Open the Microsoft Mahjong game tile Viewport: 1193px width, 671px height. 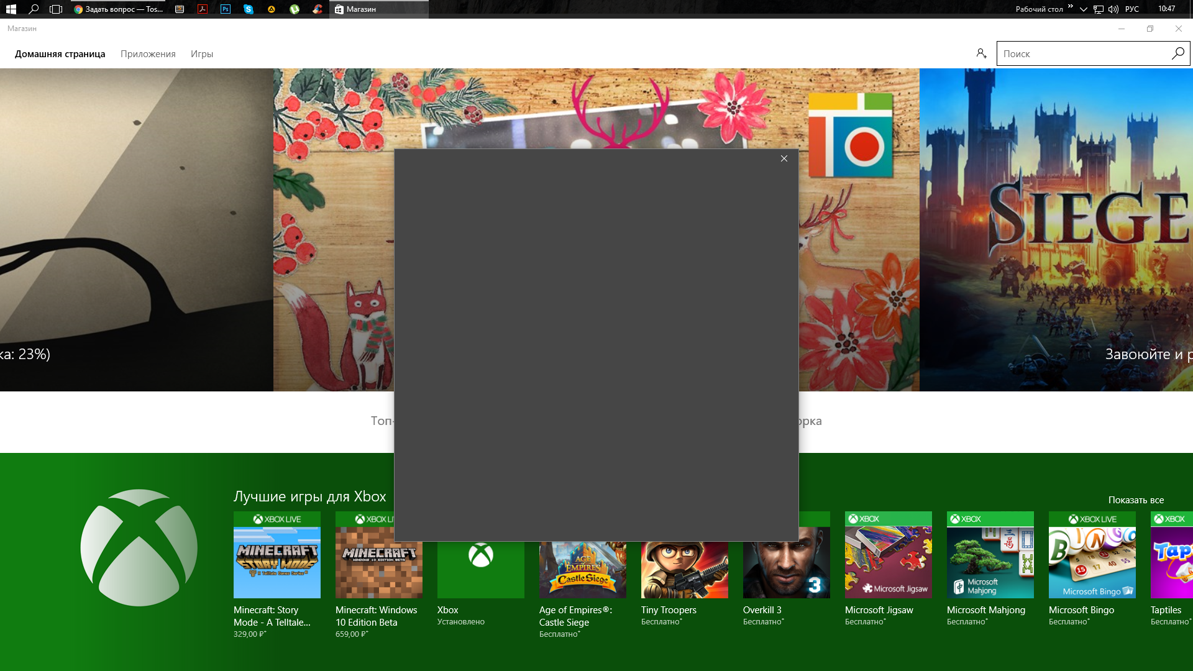[x=990, y=555]
